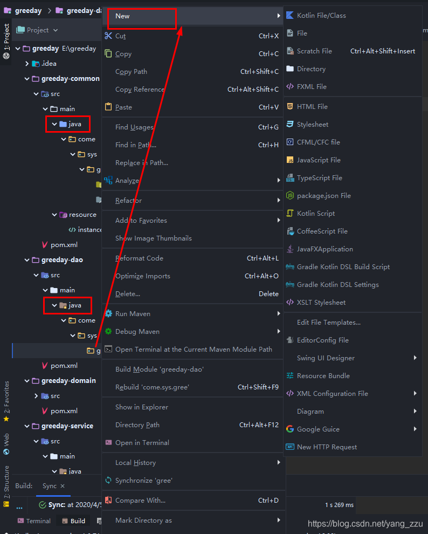Switch to the Terminal tool tab
The image size is (428, 534).
pyautogui.click(x=34, y=521)
